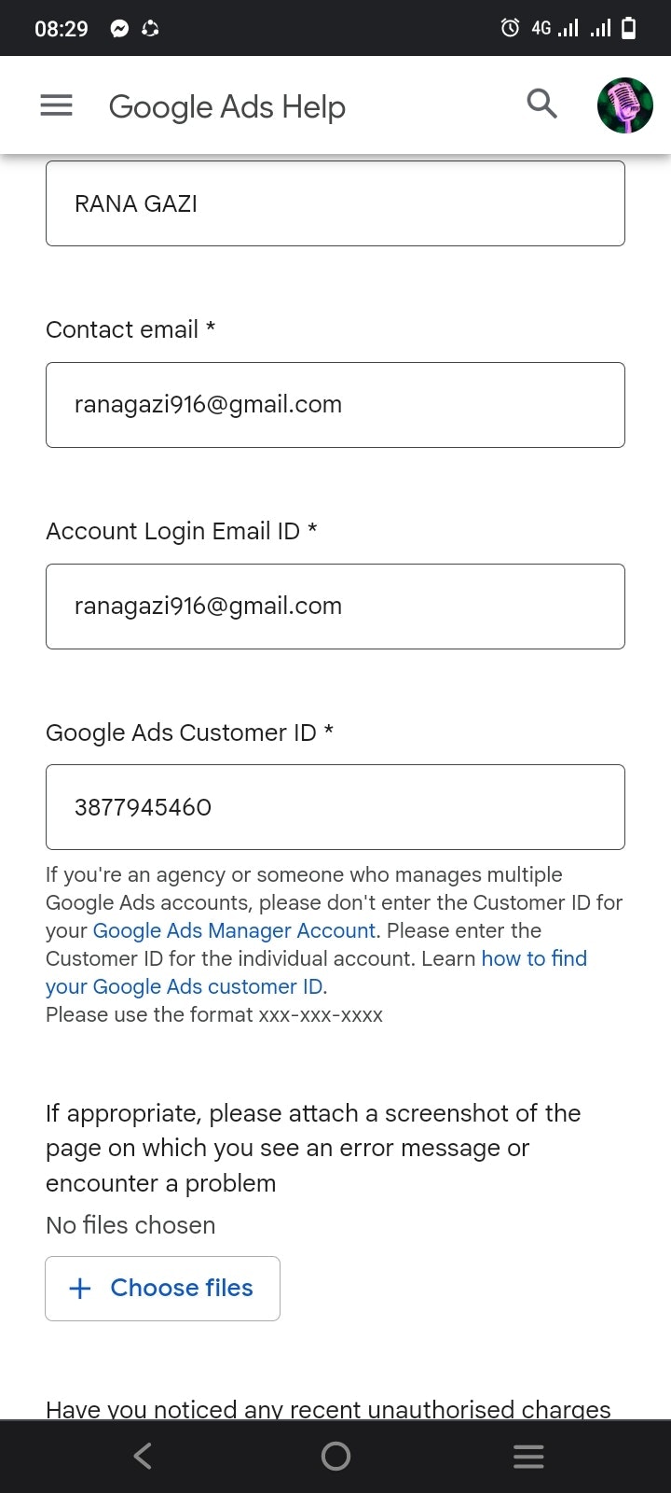Tap the Google Ads Help title

tap(227, 107)
